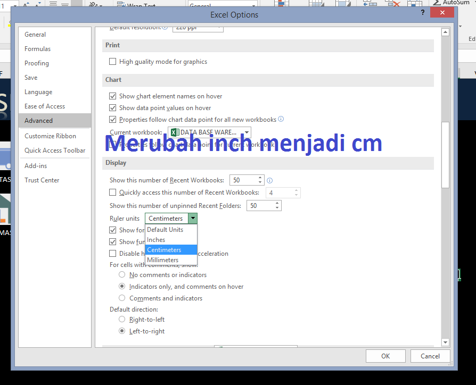
Task: Decrease unpinned Recent Folders count
Action: 277,208
